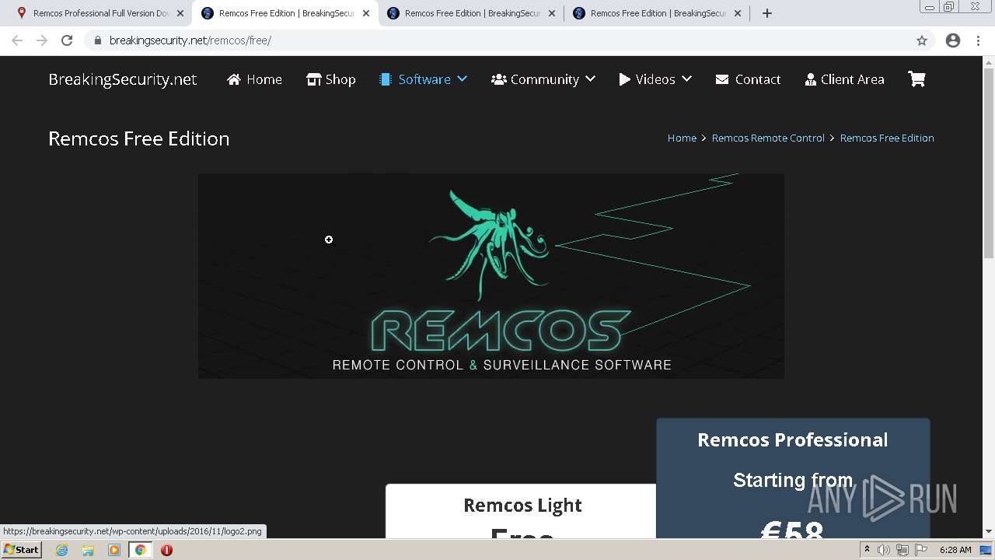
Task: Switch to third Remcos Free Edition tab
Action: 470,13
